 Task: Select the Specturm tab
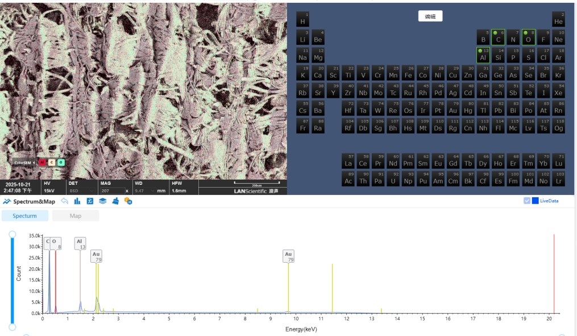24,216
